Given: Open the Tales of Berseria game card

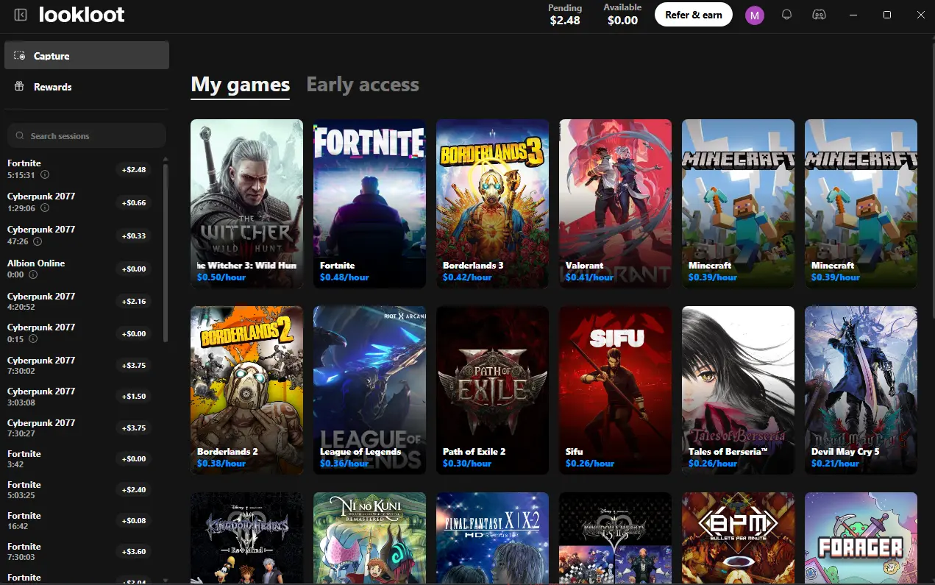Looking at the screenshot, I should tap(738, 390).
